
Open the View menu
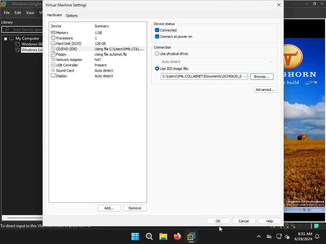point(30,13)
